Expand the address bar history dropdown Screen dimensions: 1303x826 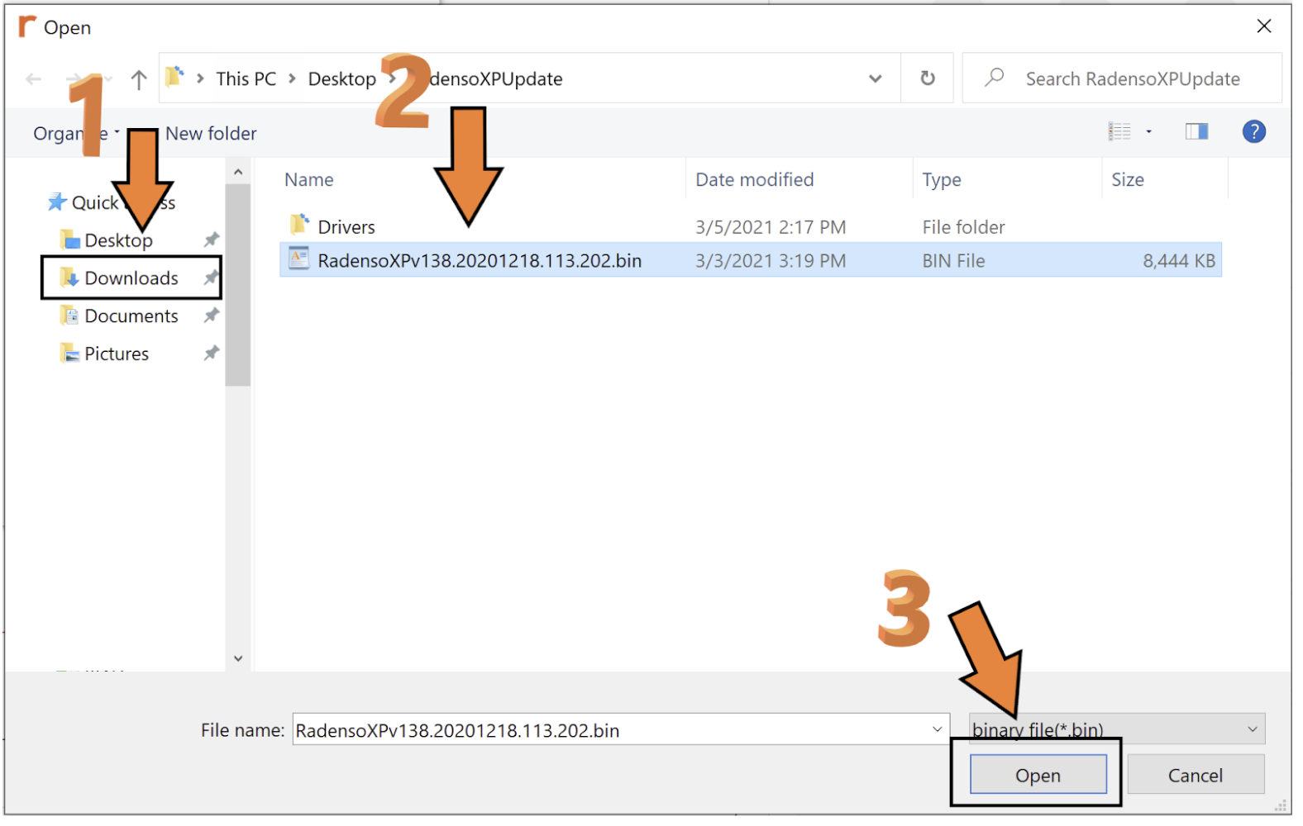[x=875, y=79]
